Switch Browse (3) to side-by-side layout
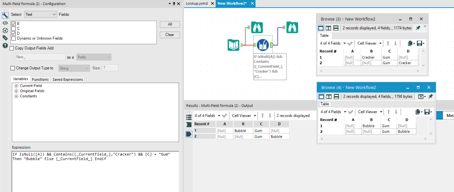This screenshot has height=192, width=454. 328,28
